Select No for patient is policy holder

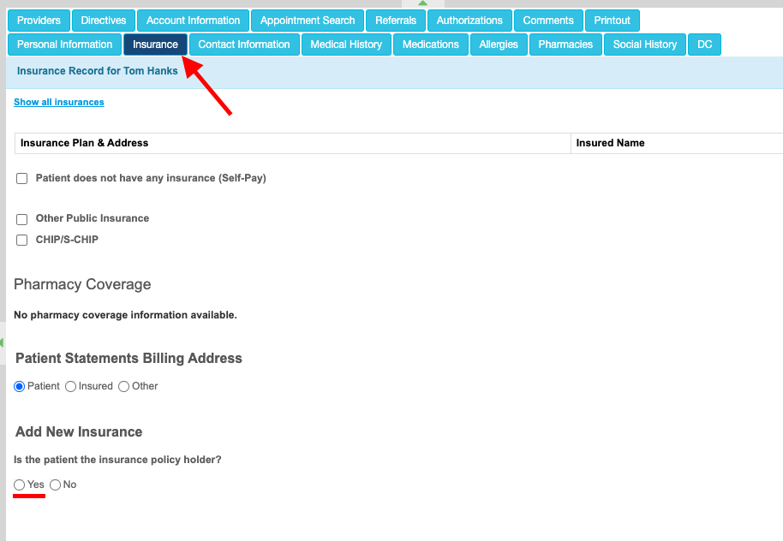56,485
